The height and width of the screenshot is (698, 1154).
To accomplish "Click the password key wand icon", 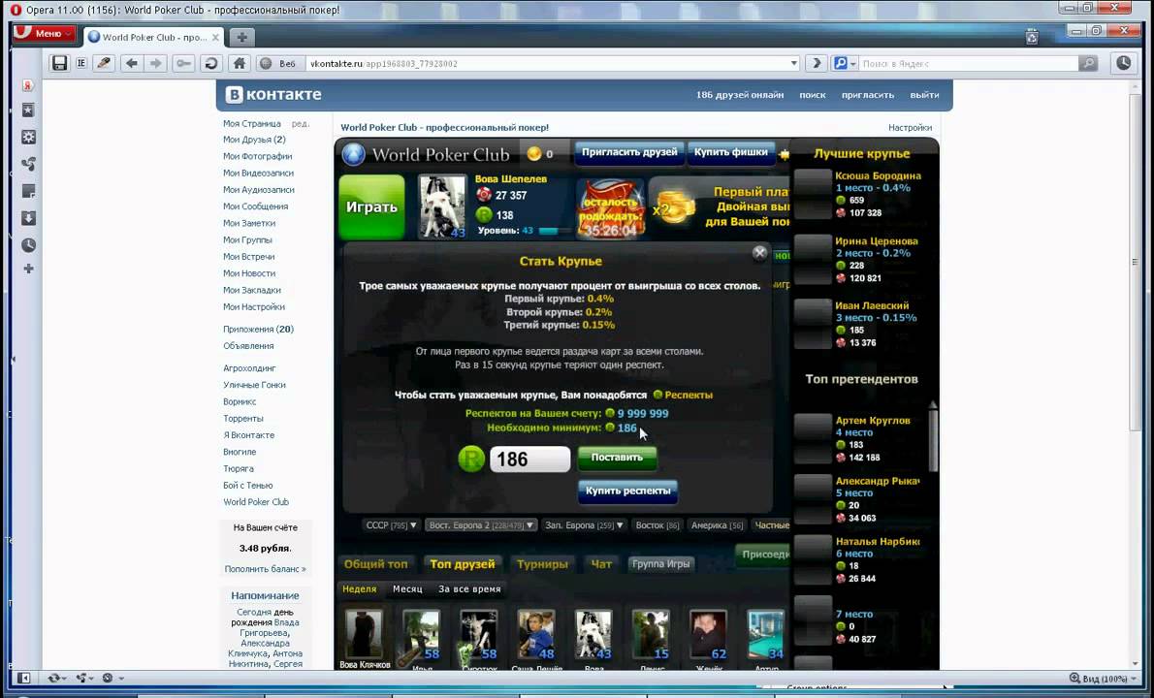I will [183, 63].
